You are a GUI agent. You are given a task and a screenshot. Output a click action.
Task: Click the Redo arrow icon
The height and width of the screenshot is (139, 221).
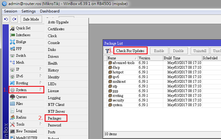(14, 19)
